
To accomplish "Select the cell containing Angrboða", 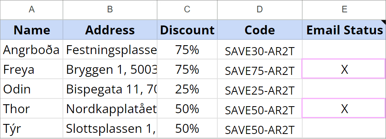I will [32, 49].
